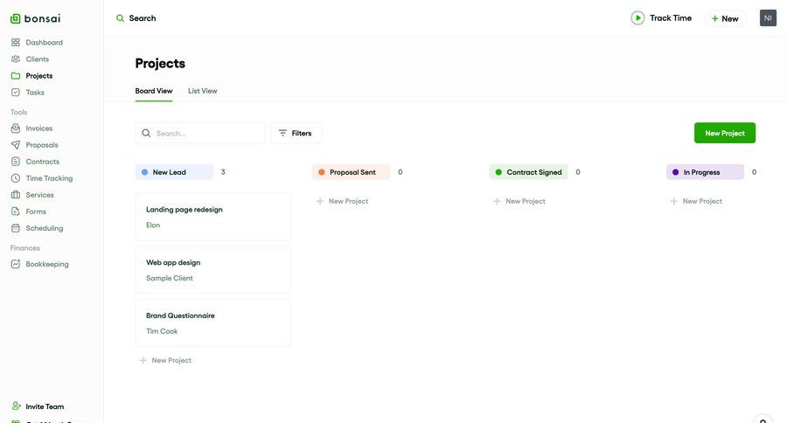Click the NI user avatar
Screen dimensions: 787x423
(768, 18)
